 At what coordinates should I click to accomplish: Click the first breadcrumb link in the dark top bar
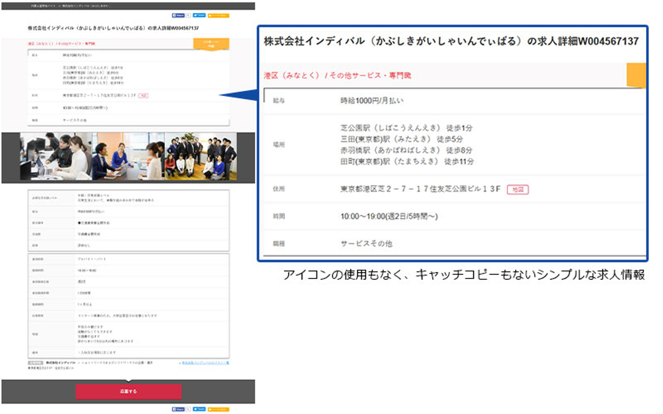tap(43, 6)
